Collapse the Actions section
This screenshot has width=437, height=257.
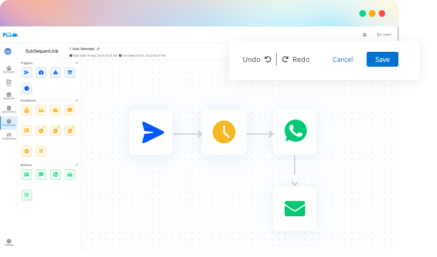click(x=76, y=164)
